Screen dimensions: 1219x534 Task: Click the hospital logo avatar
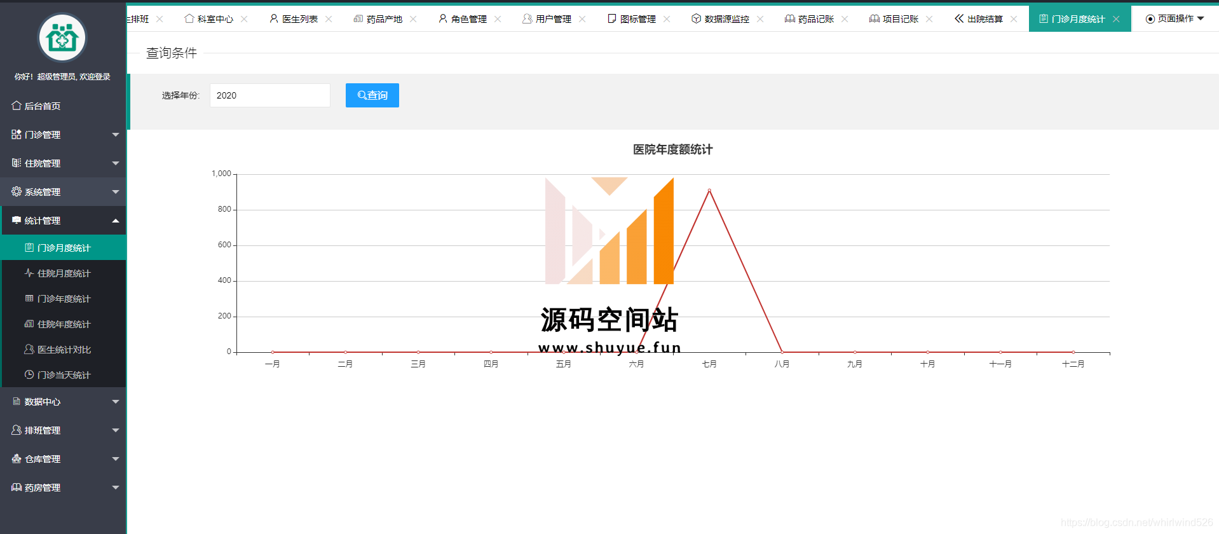[x=62, y=38]
